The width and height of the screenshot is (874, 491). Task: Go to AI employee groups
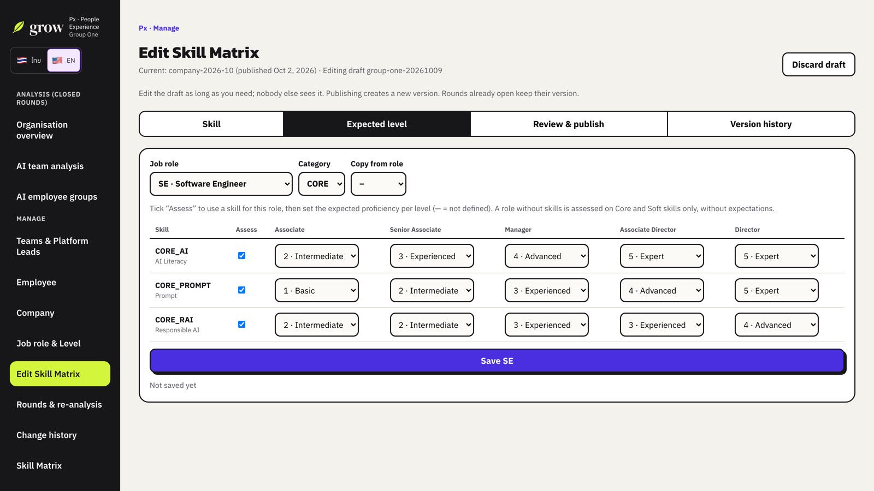[60, 196]
